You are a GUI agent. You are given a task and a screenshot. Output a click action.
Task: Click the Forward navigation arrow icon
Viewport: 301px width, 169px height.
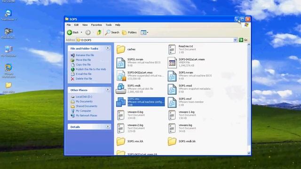[x=88, y=32]
